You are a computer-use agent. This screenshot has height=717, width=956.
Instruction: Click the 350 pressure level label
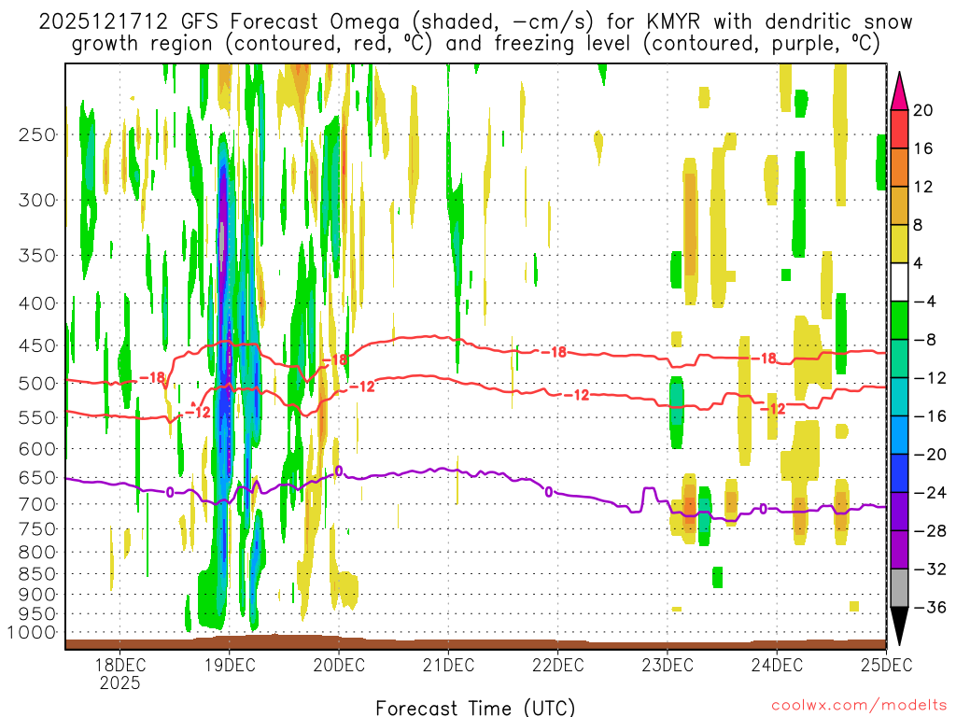tap(37, 256)
